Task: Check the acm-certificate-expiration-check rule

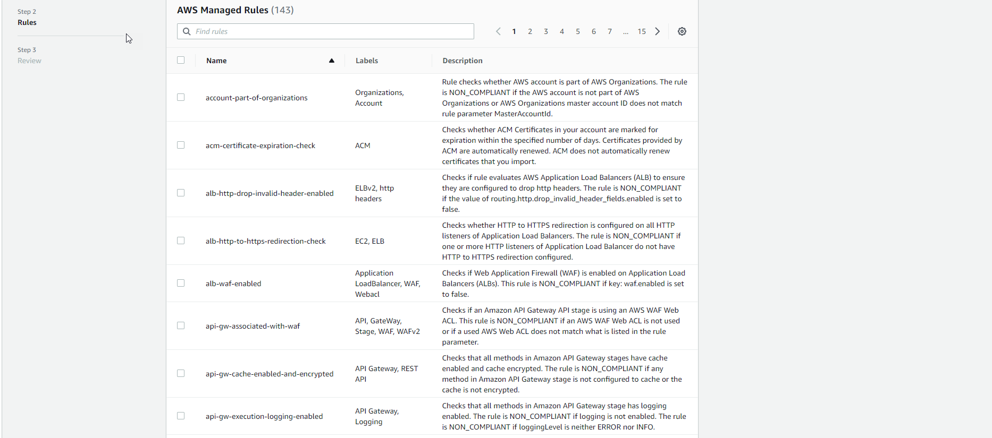Action: [181, 145]
